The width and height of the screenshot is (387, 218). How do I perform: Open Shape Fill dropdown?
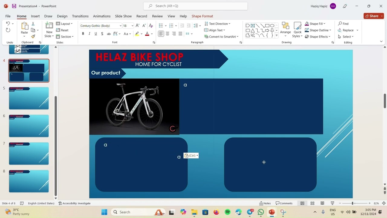(315, 24)
